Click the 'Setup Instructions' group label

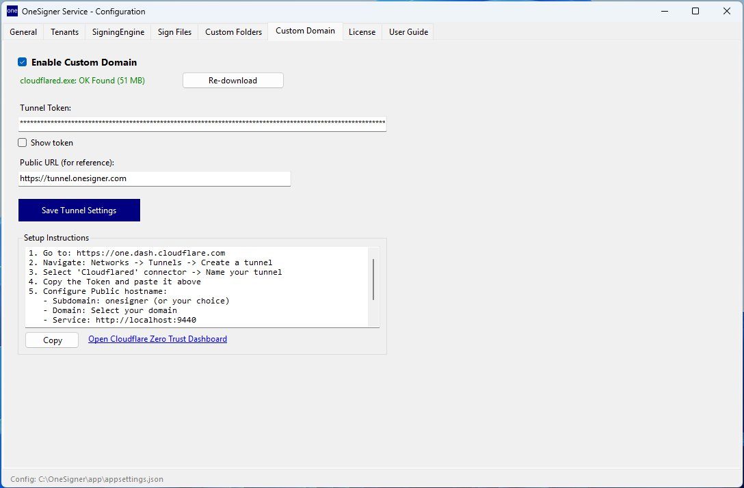pos(57,238)
